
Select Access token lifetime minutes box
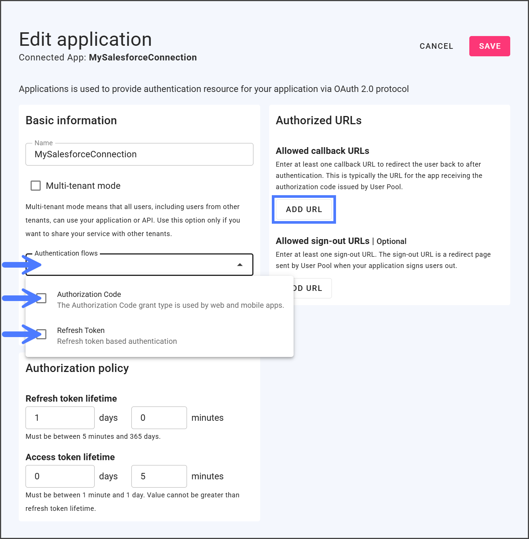tap(159, 476)
